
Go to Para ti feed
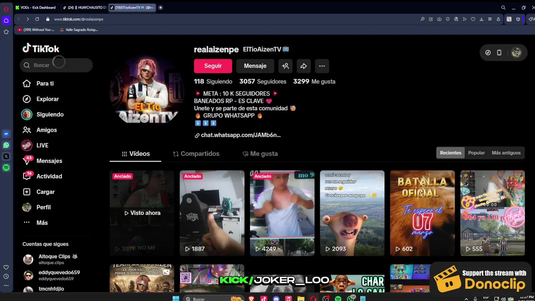click(x=38, y=84)
